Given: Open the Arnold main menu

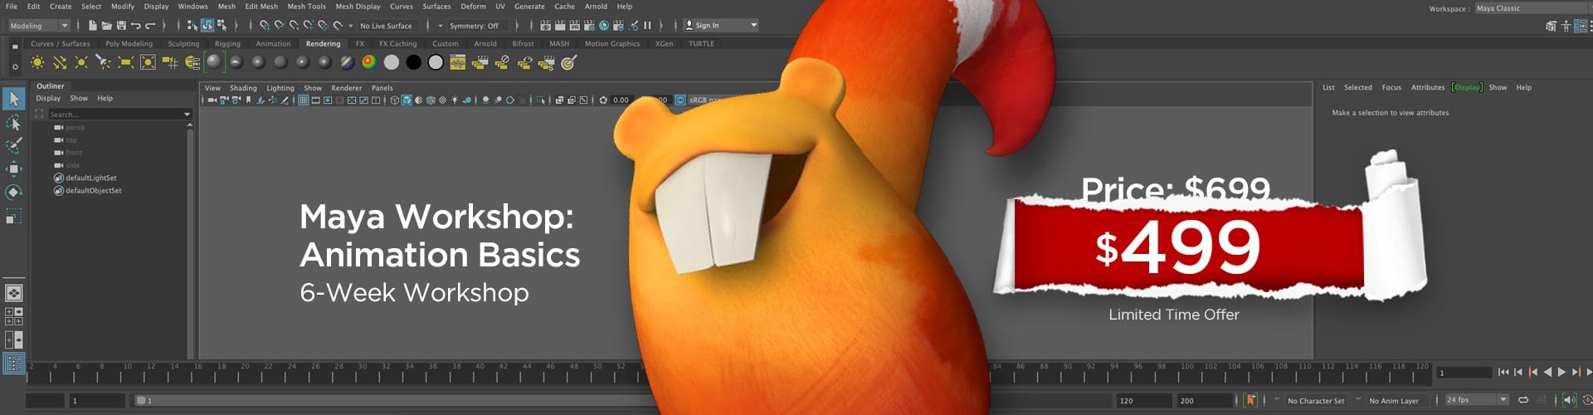Looking at the screenshot, I should tap(596, 6).
